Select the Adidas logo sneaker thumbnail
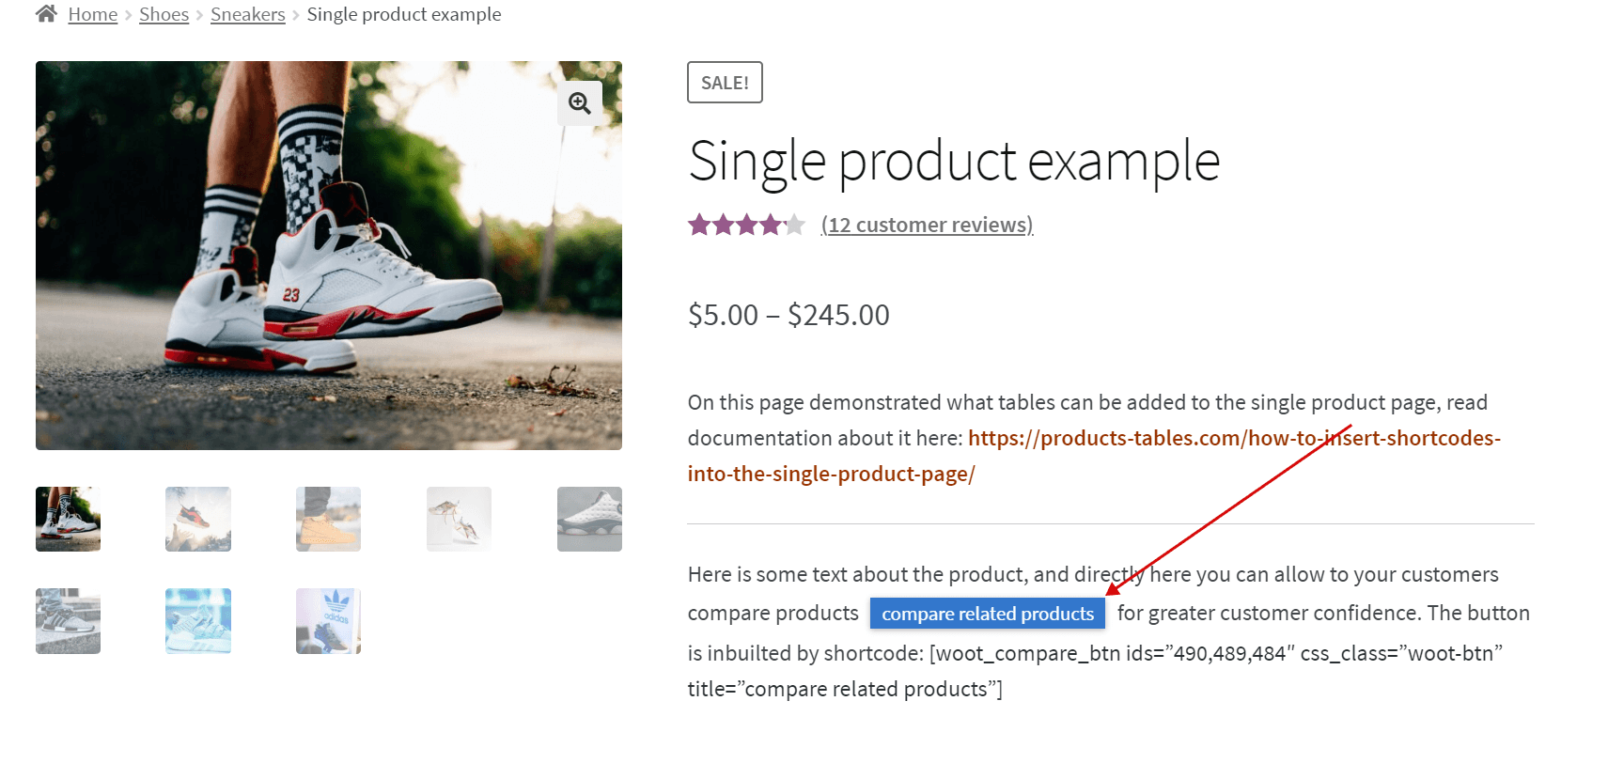Viewport: 1608px width, 779px height. tap(328, 621)
